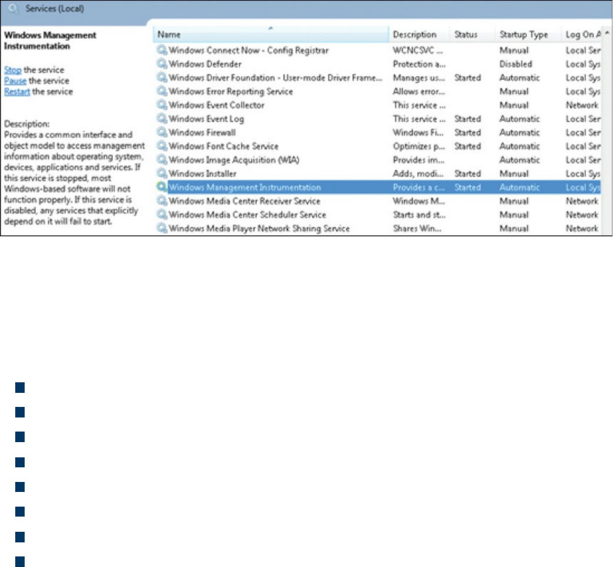Screen dimensions: 613x567
Task: Select the Windows Defender service name
Action: [205, 64]
